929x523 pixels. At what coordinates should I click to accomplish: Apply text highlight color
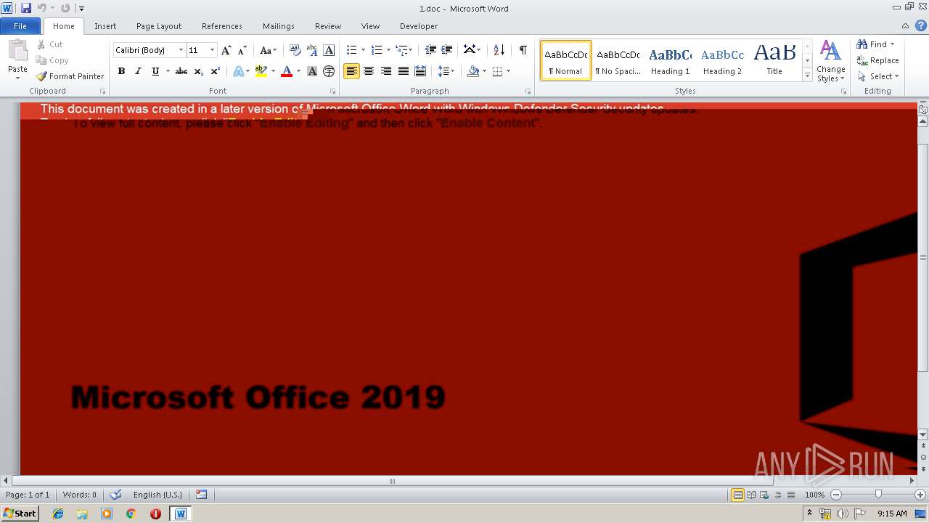click(261, 71)
